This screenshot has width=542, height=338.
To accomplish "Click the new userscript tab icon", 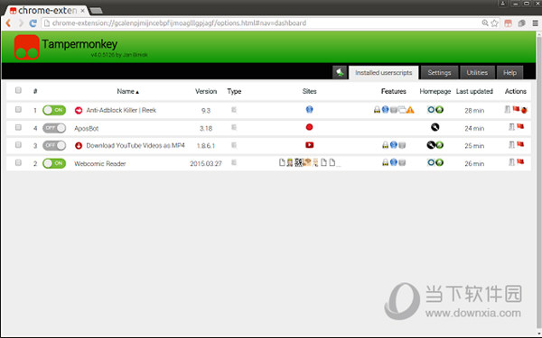I will click(340, 72).
